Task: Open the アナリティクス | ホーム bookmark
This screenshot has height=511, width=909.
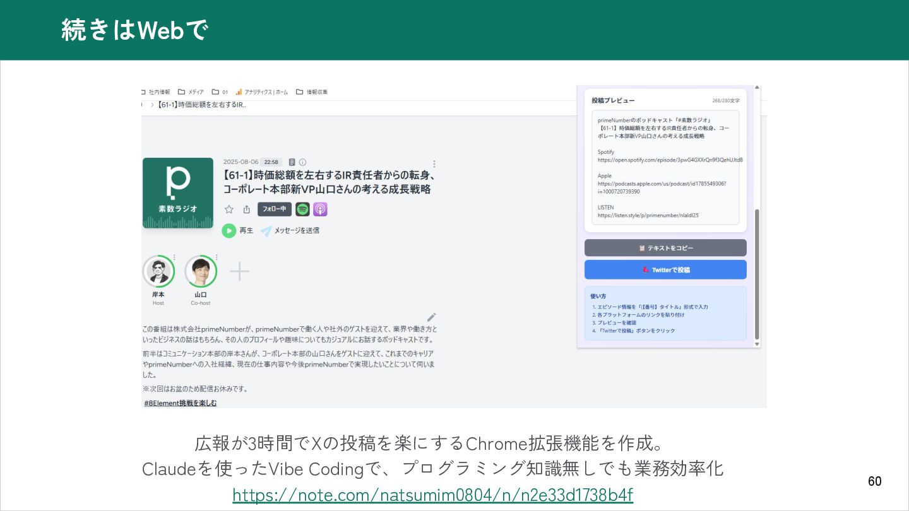Action: click(x=262, y=92)
